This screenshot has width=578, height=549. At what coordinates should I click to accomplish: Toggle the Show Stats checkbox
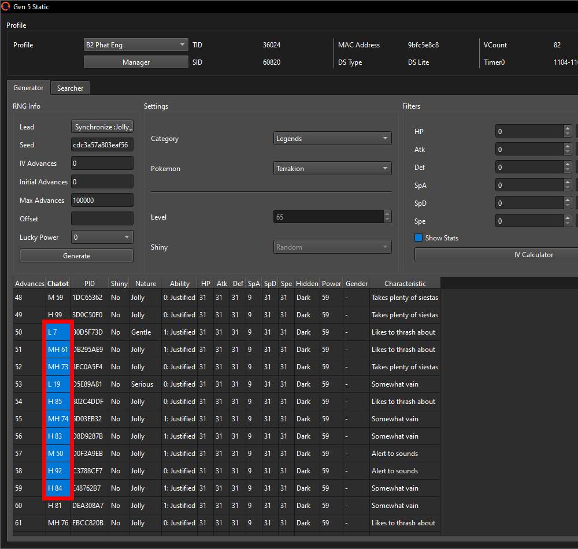pyautogui.click(x=418, y=238)
